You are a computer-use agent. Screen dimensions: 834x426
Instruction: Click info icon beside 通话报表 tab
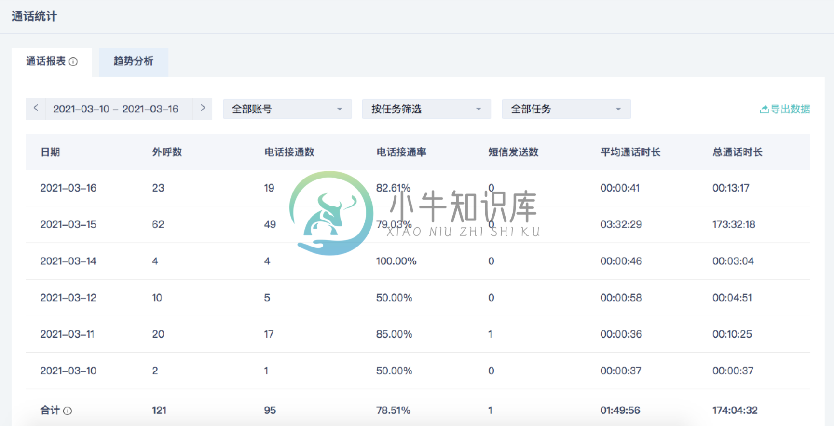point(73,62)
